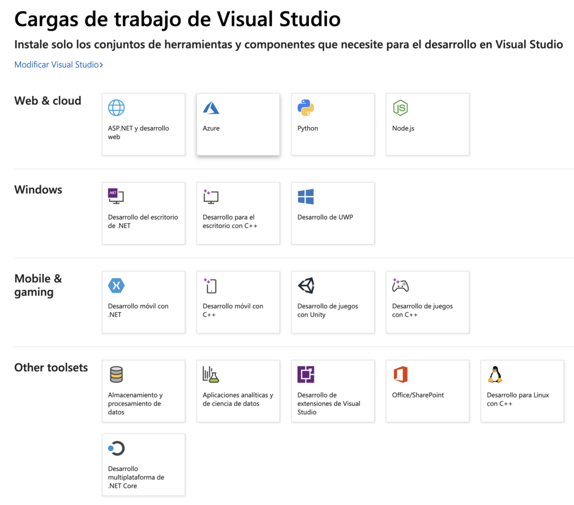Click the Unity cube logo icon
This screenshot has width=574, height=505.
307,286
